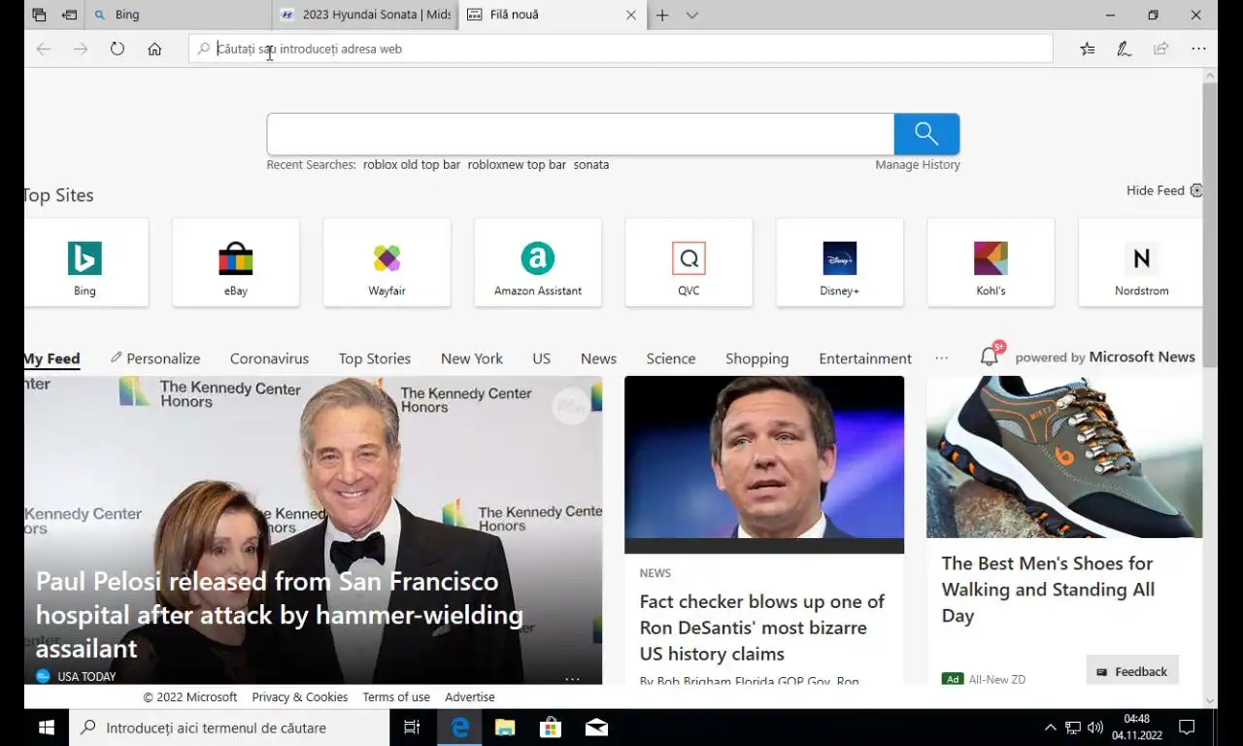Open the Best Men's Shoes ad
Image resolution: width=1243 pixels, height=746 pixels.
pos(1048,590)
